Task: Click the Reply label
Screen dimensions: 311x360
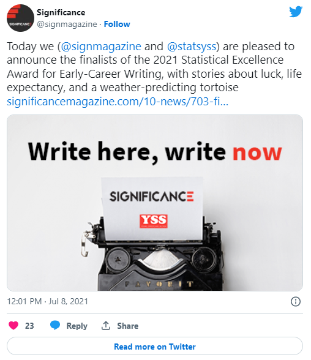Action: tap(77, 326)
